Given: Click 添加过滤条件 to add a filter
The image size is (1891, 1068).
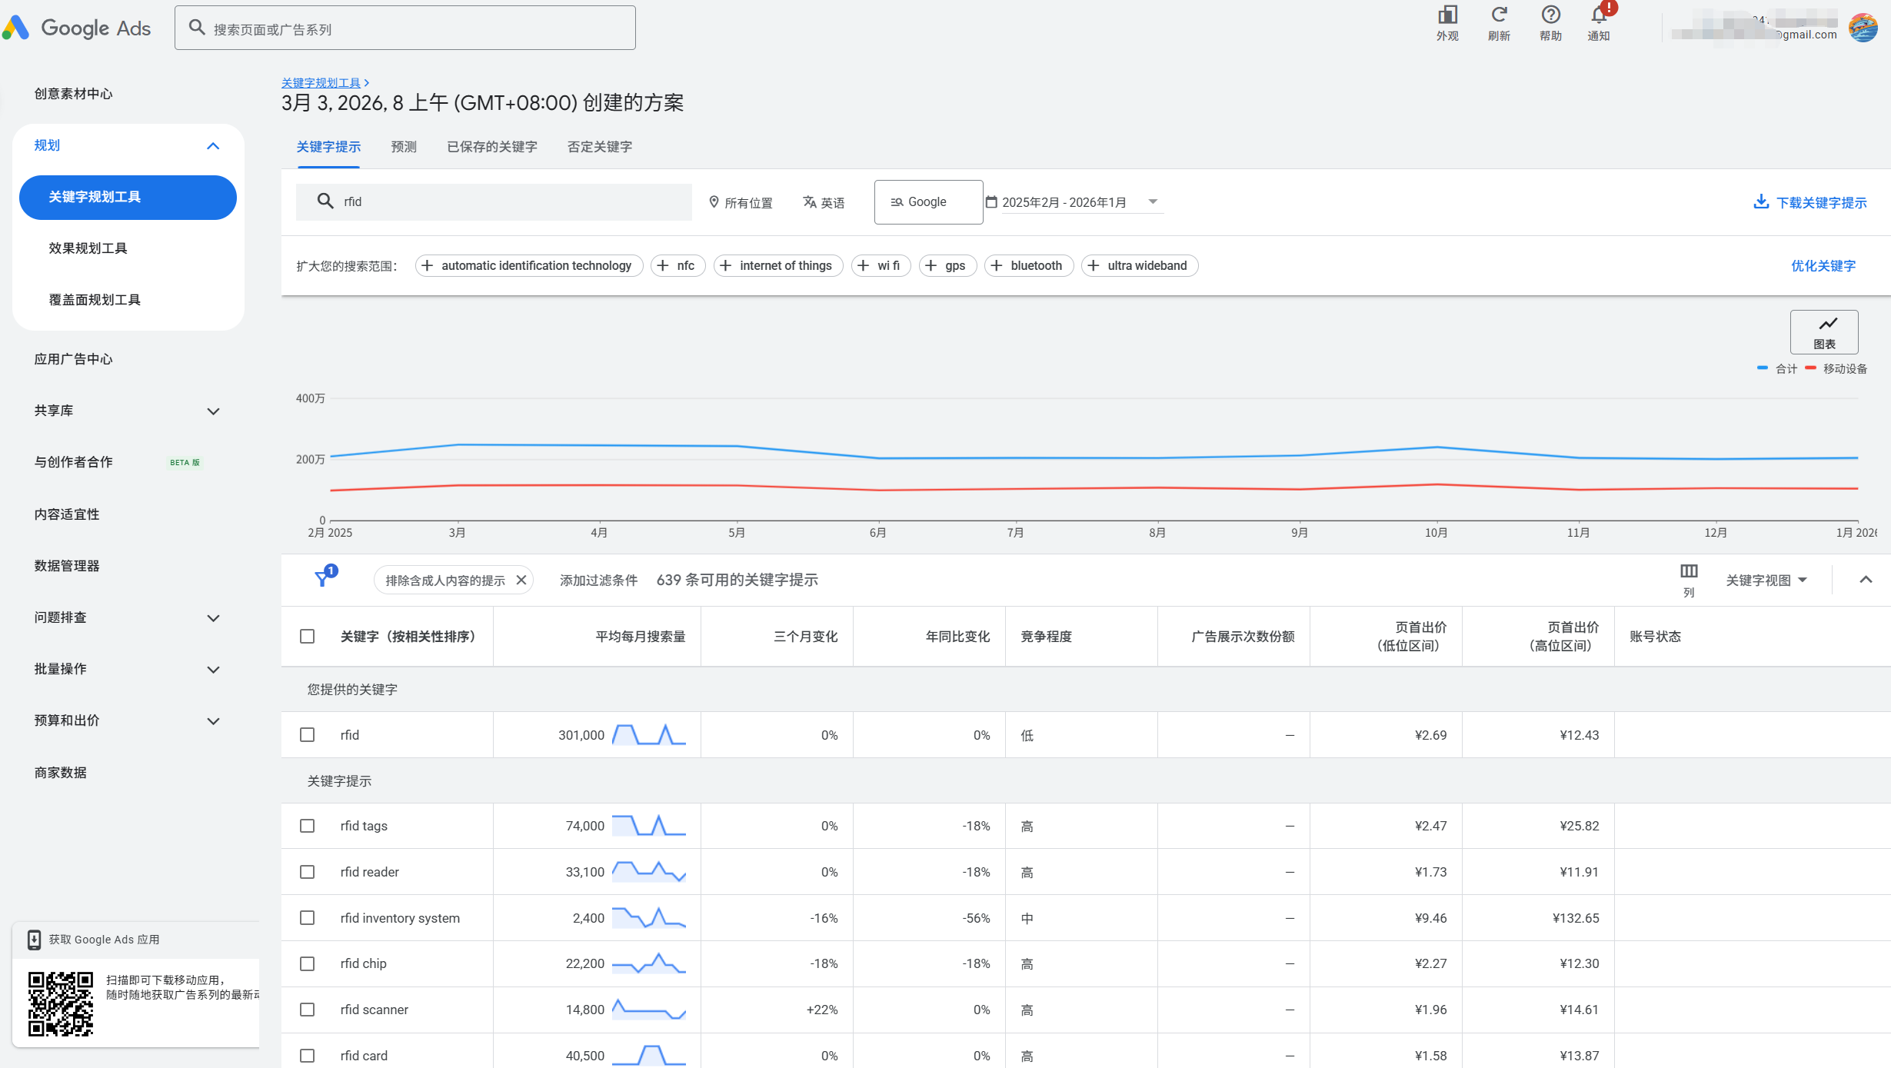Looking at the screenshot, I should [x=598, y=580].
